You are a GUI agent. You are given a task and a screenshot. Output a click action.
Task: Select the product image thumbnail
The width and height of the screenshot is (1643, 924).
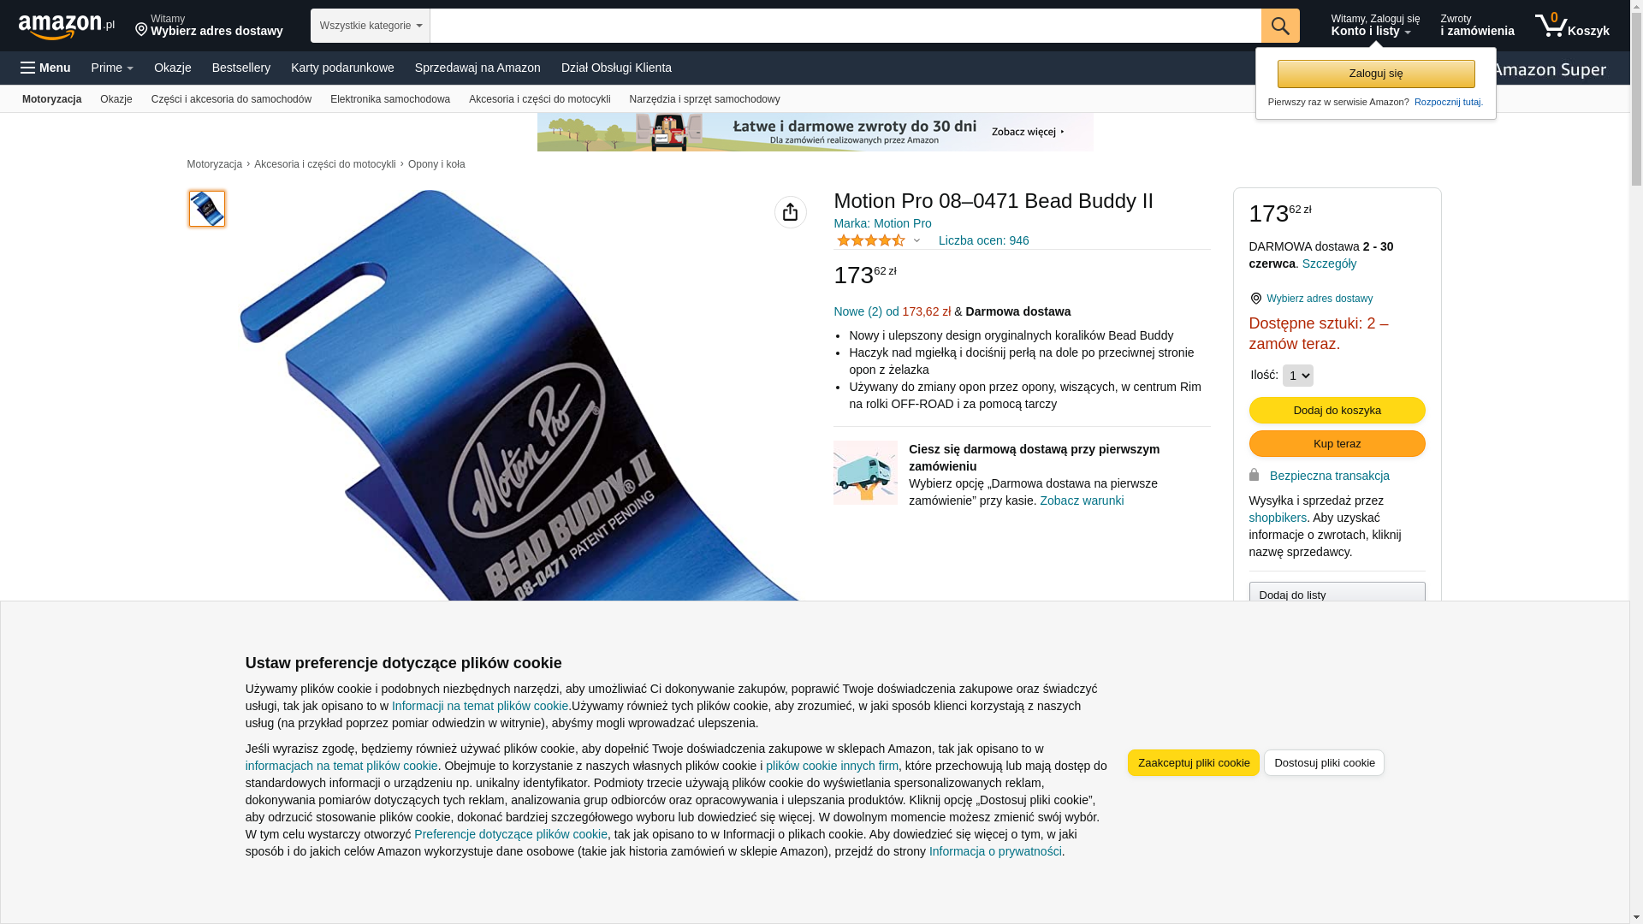[x=207, y=209]
